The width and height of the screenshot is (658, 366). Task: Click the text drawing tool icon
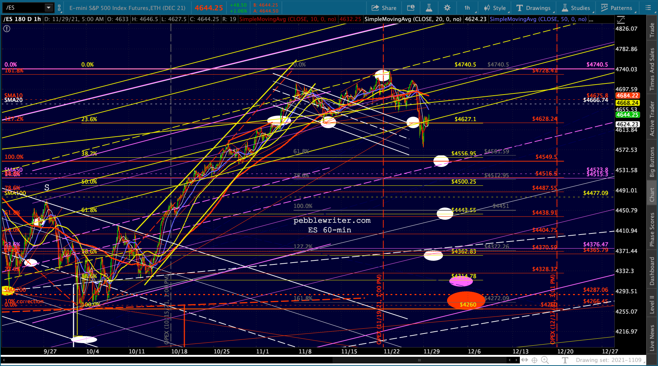(565, 360)
